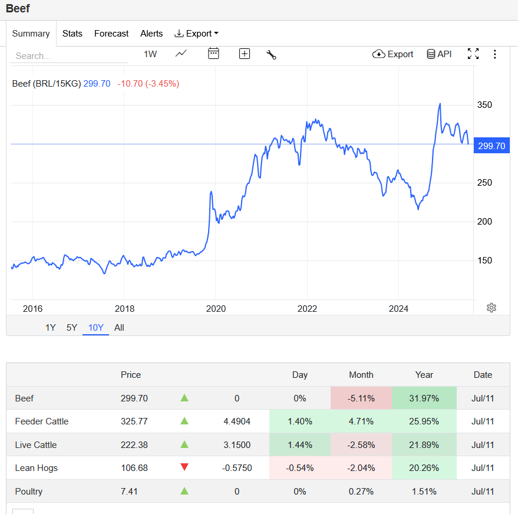518x514 pixels.
Task: Select the 1Y time range
Action: click(51, 328)
